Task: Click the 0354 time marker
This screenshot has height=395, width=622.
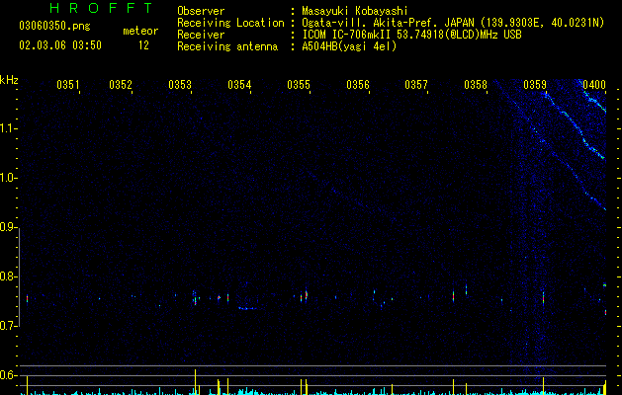Action: coord(239,85)
